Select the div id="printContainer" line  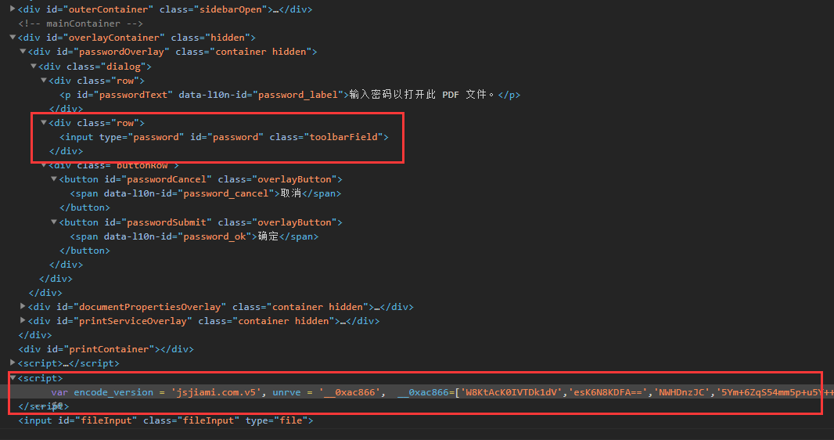106,349
